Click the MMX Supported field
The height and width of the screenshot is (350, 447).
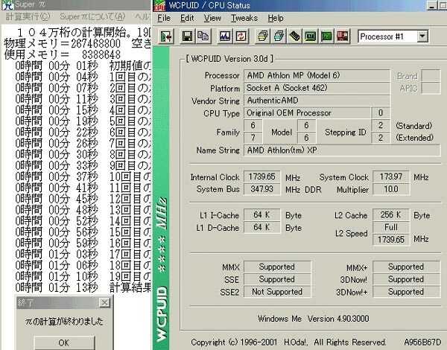click(277, 267)
